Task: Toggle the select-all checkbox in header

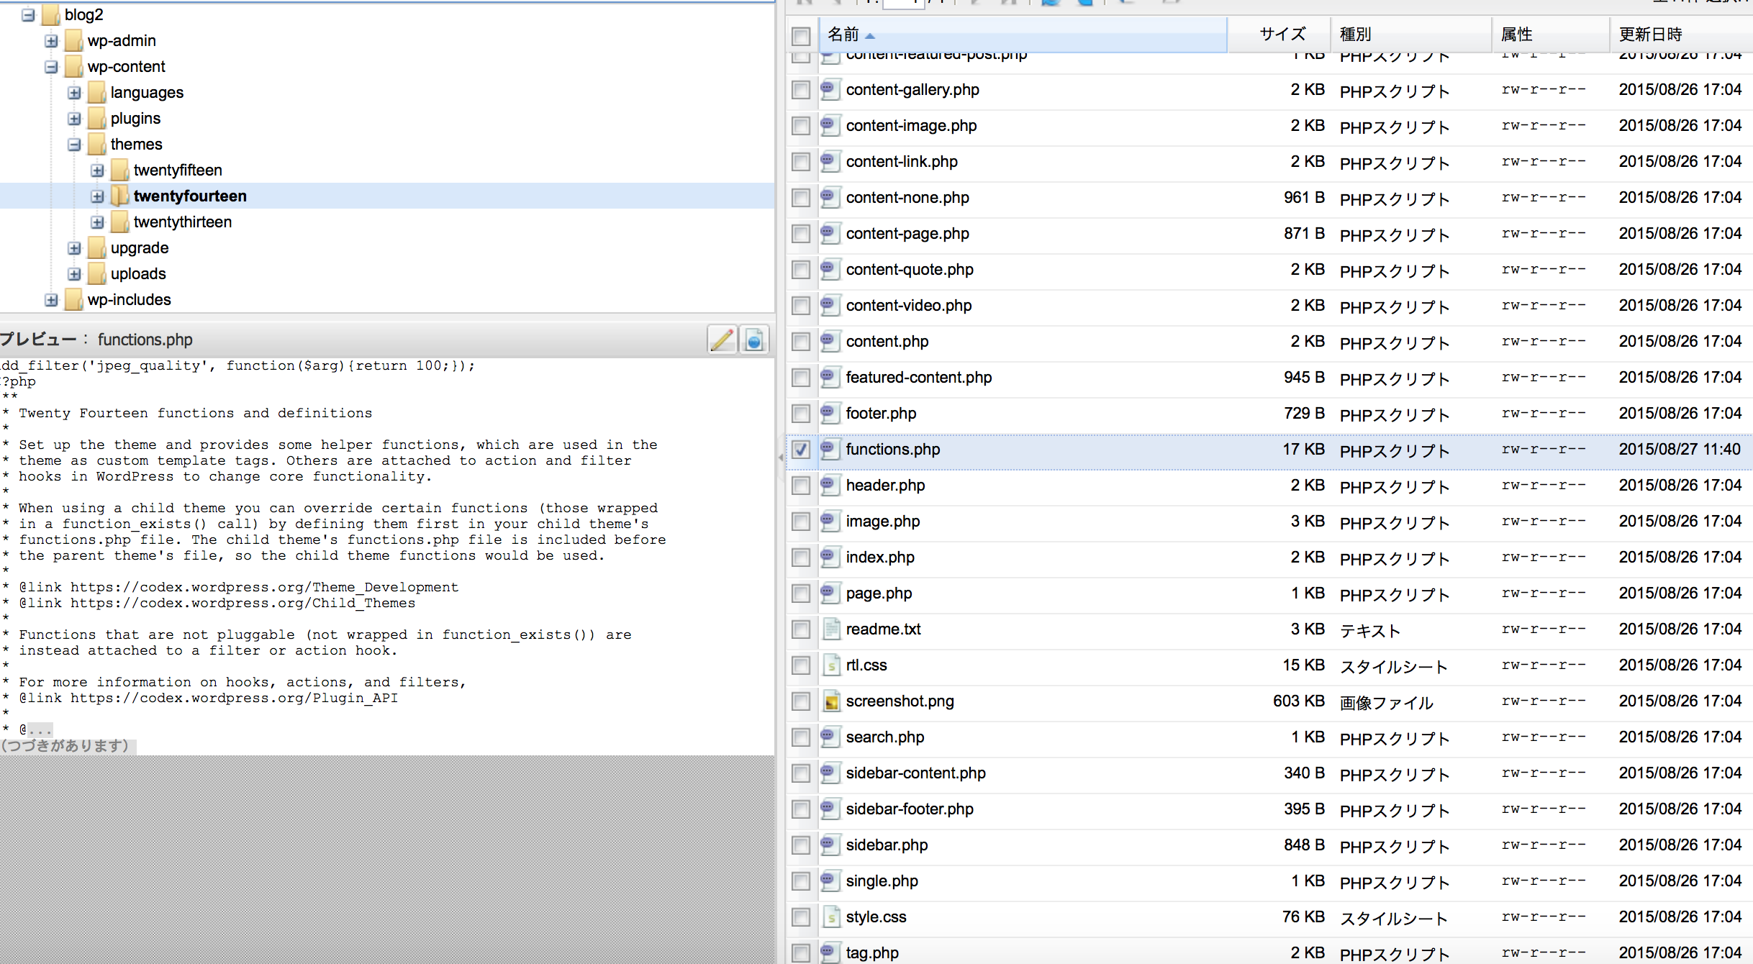Action: point(800,35)
